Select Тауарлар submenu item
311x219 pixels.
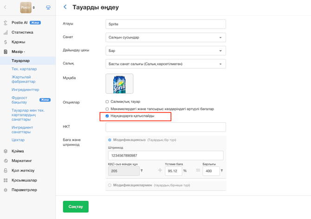click(28, 61)
